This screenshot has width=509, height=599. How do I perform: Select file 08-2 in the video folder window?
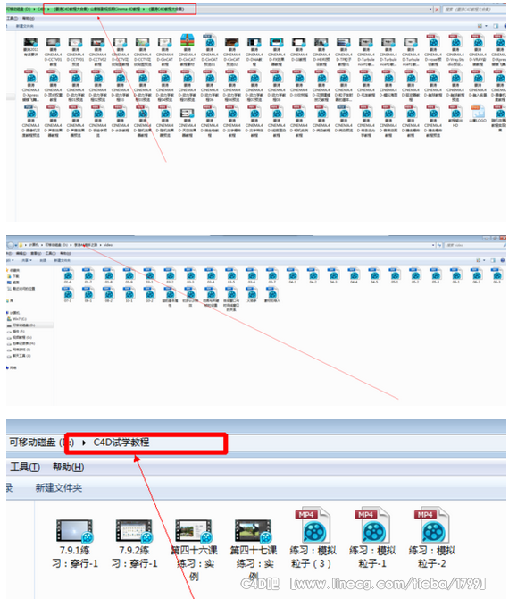coord(109,294)
